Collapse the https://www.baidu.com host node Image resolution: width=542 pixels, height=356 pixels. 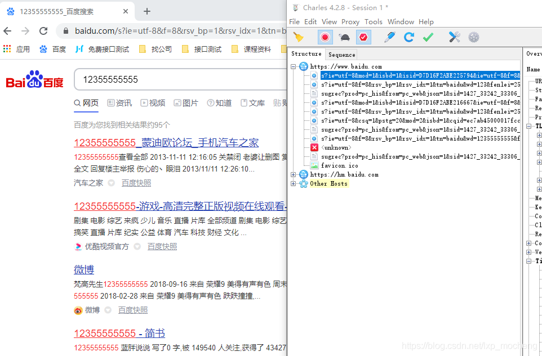click(x=293, y=66)
